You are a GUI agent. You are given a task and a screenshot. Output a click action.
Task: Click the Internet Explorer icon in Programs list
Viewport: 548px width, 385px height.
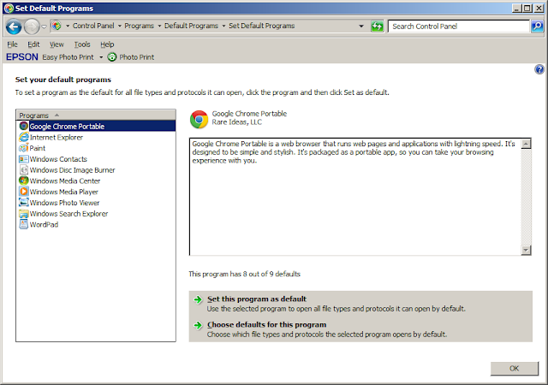24,137
